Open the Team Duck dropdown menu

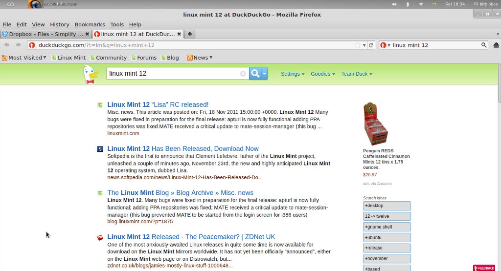[x=357, y=74]
